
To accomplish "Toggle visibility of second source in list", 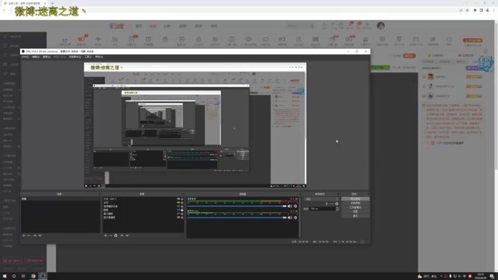I will (179, 203).
